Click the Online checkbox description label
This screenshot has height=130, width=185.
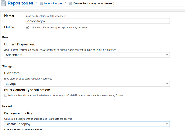coord(58,27)
